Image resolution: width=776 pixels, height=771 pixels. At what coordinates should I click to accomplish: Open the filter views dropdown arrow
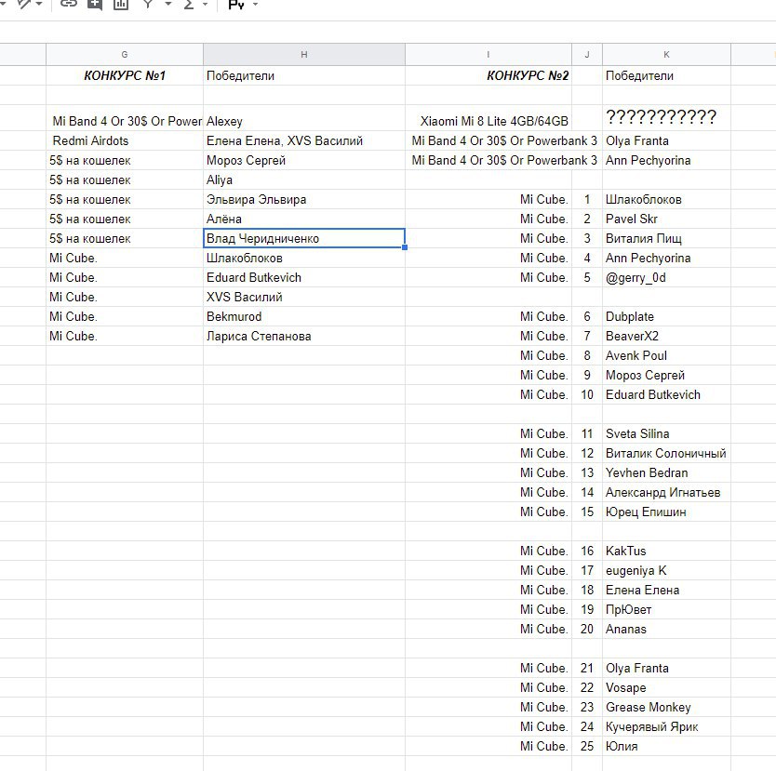click(x=167, y=5)
